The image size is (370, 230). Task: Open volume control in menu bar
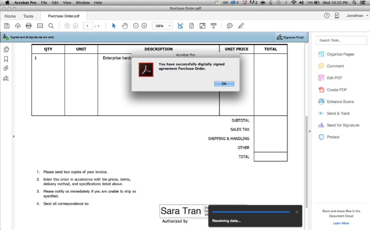(x=301, y=3)
